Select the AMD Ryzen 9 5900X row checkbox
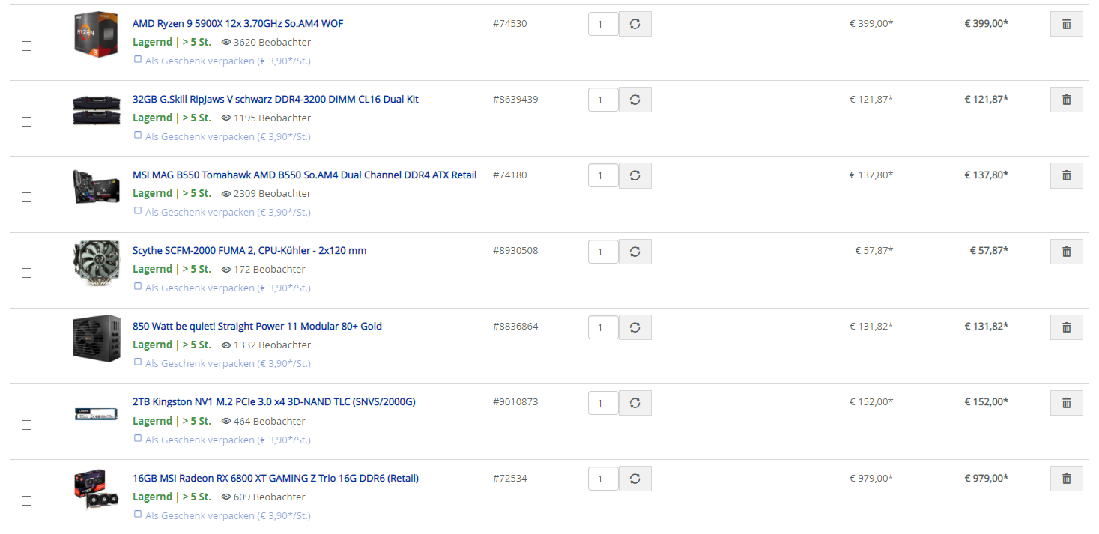The height and width of the screenshot is (534, 1099). coord(27,46)
